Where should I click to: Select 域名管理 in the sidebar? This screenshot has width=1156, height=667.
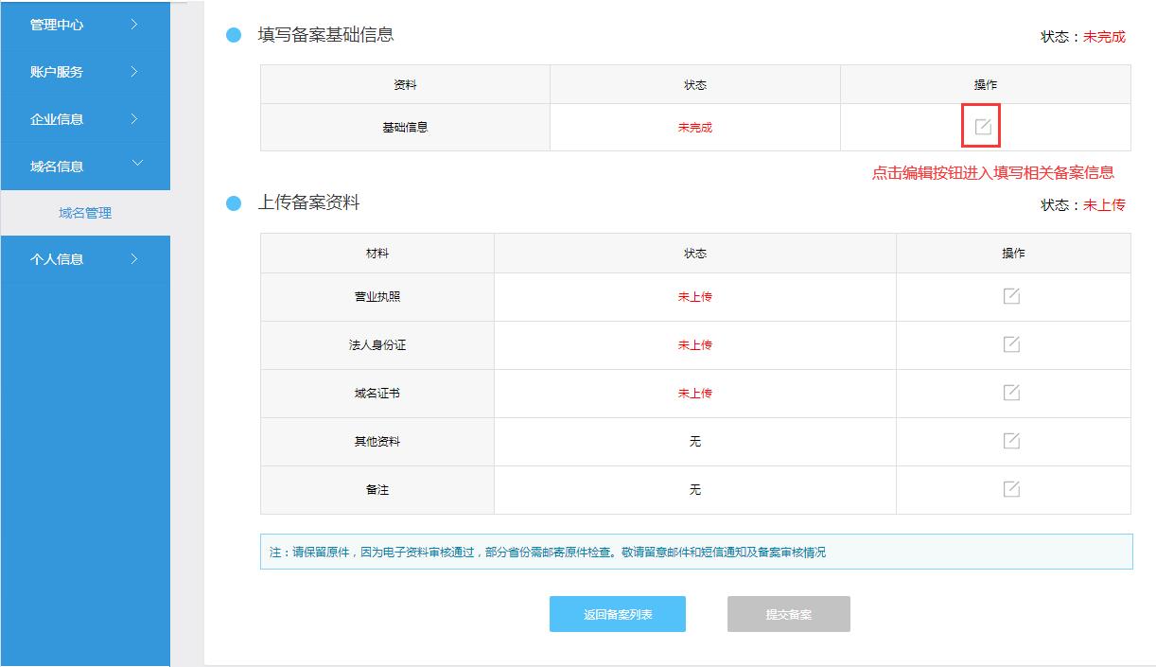[83, 212]
